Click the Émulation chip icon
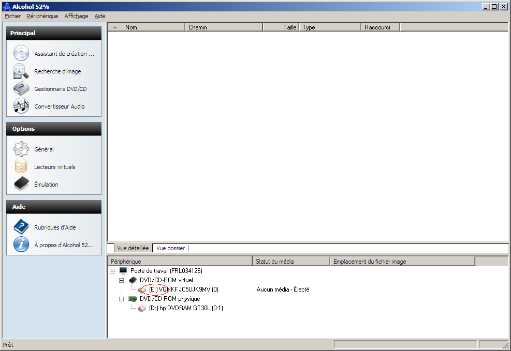 [x=21, y=184]
